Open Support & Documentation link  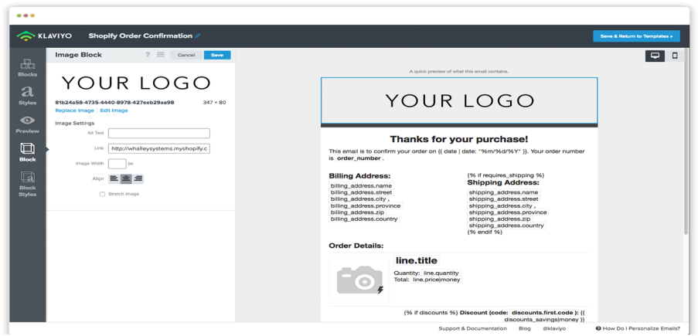point(472,328)
